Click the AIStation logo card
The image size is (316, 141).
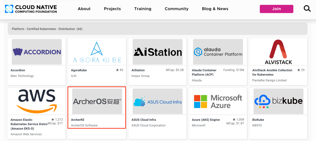pyautogui.click(x=158, y=52)
